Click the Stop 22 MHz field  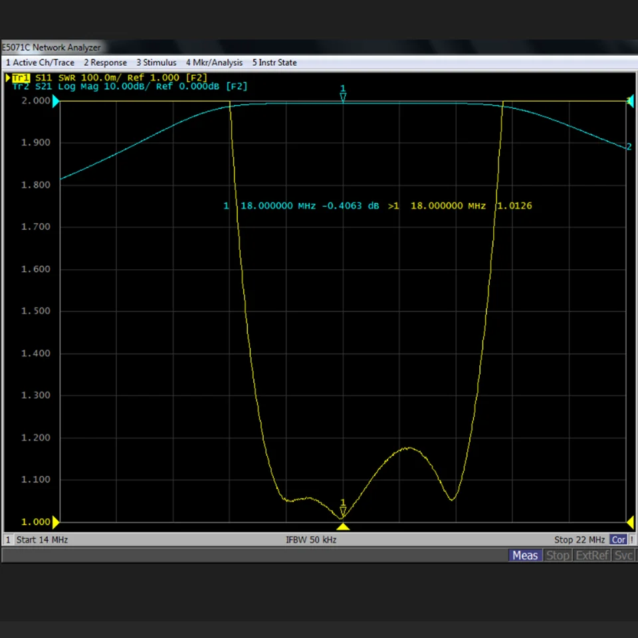click(x=580, y=540)
